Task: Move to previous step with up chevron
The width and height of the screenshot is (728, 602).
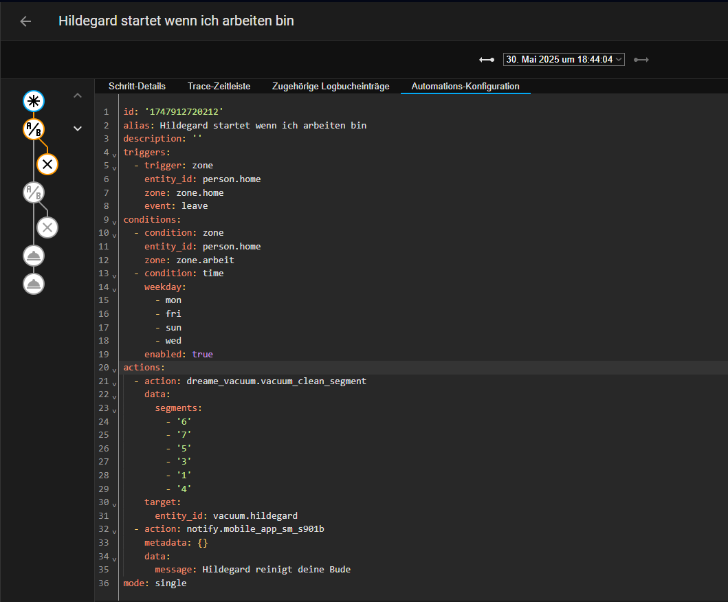Action: pyautogui.click(x=78, y=96)
